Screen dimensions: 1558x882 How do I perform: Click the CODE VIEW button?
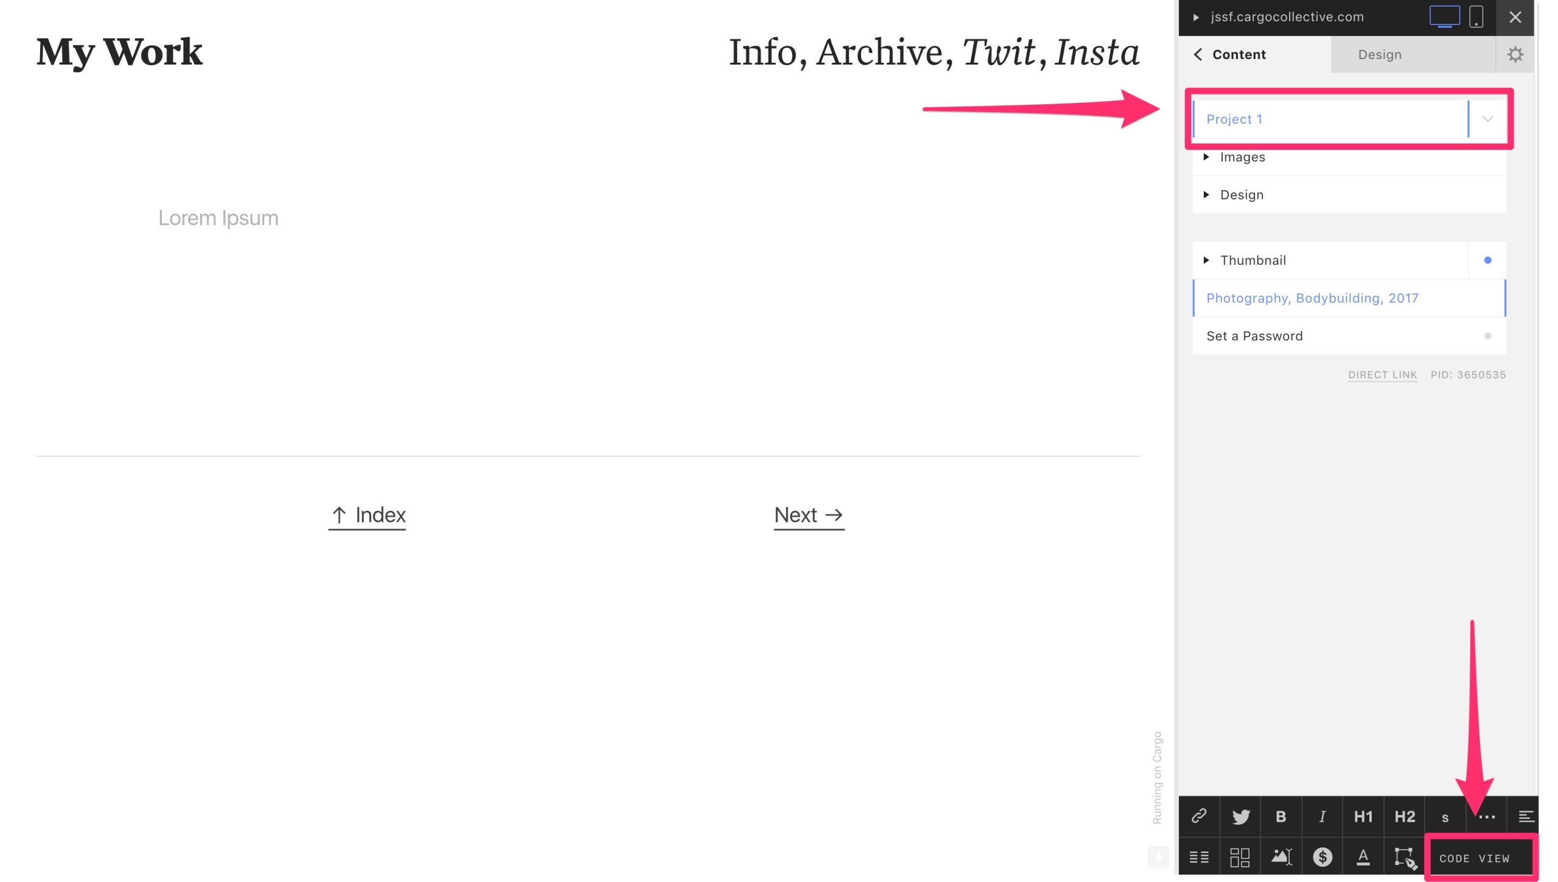tap(1474, 858)
